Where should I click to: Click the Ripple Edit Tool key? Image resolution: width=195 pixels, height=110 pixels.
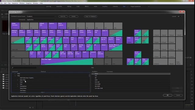pos(63,54)
